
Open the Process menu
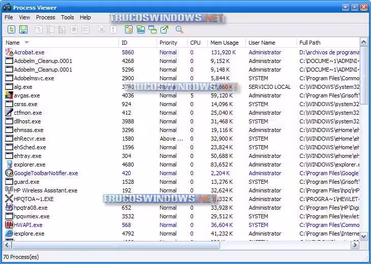tap(45, 17)
